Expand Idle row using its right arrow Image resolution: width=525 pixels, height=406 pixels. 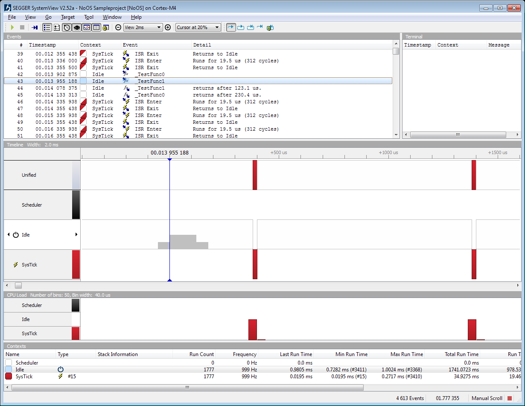[76, 234]
